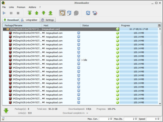Click the "> Idle" status text
Screen dimensions: 163x122
pyautogui.click(x=84, y=60)
